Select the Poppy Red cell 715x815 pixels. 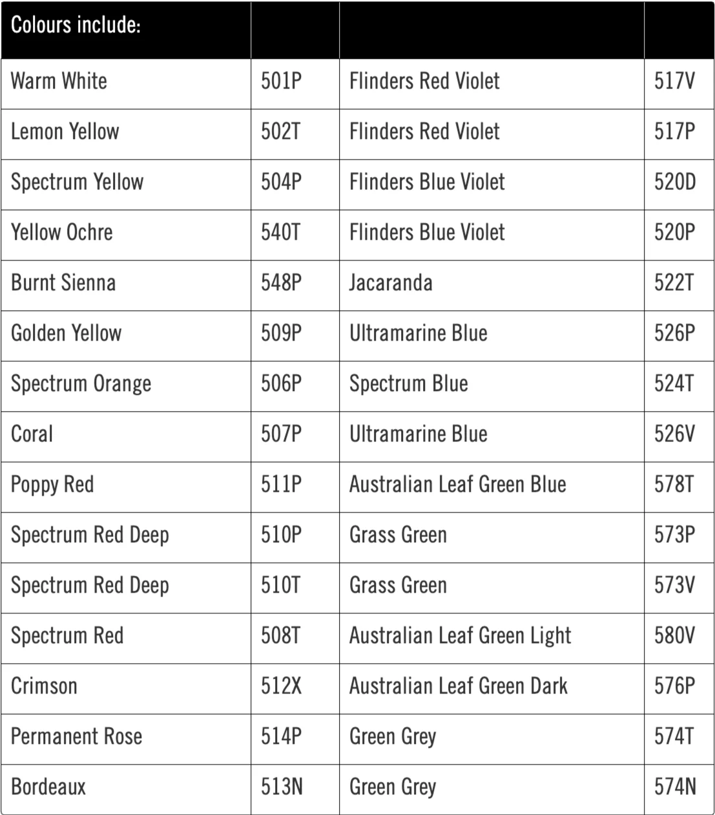point(52,485)
